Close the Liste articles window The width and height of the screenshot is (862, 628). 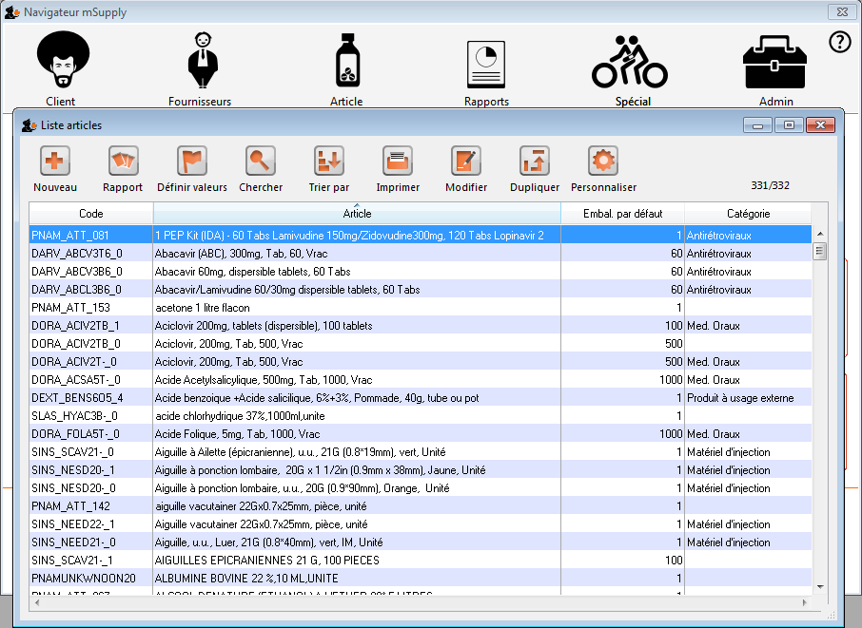click(820, 125)
